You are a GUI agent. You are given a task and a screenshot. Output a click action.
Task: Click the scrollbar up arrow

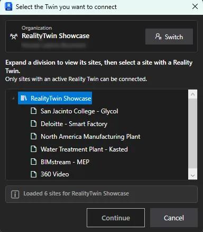(x=192, y=94)
